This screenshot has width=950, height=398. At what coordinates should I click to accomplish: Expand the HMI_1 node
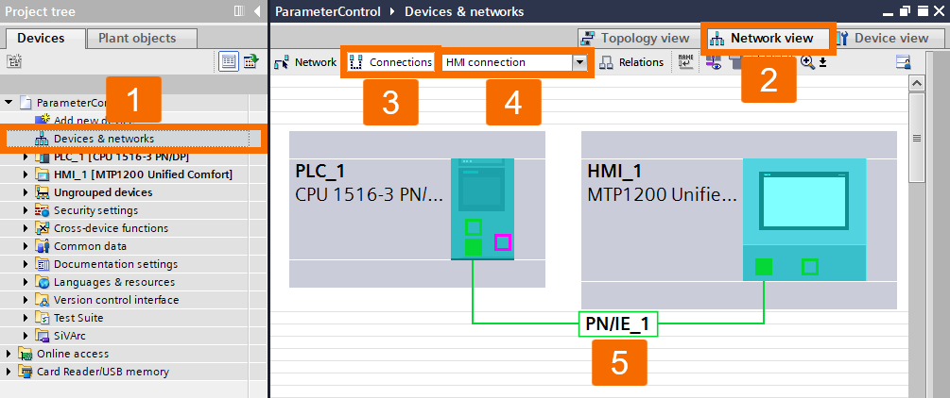(x=26, y=174)
